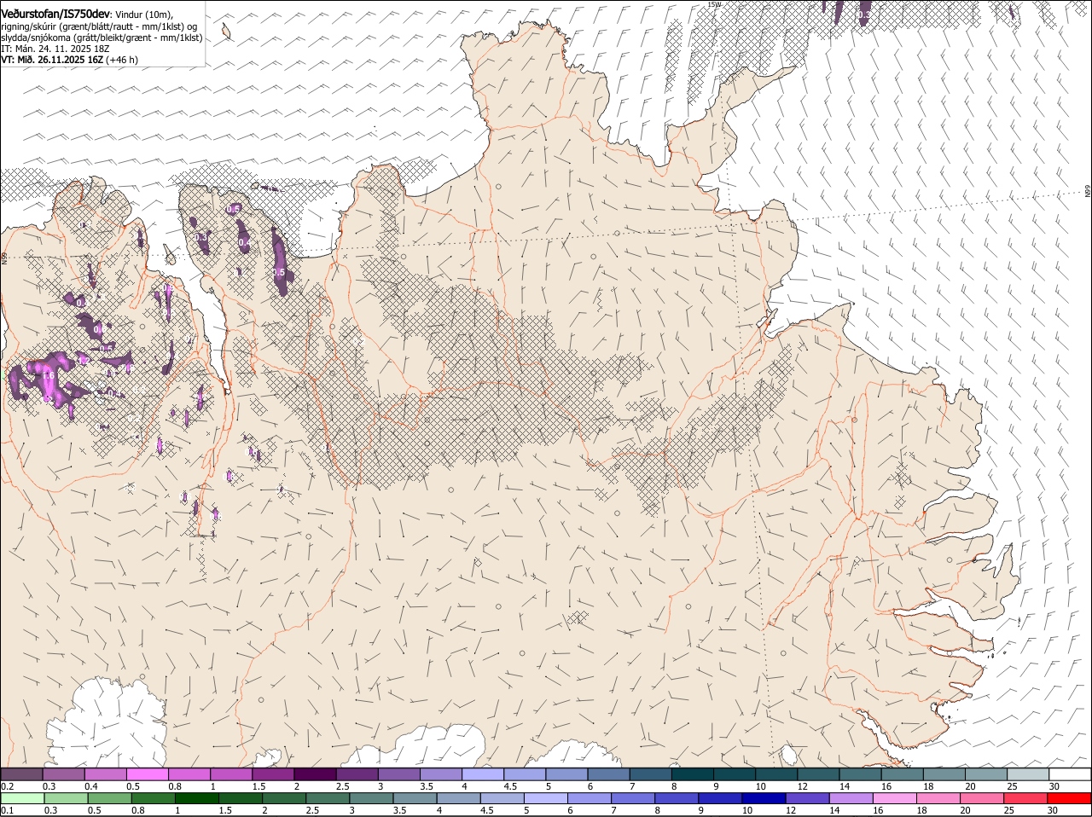Select the 16 swatch in top legend row

tap(902, 774)
